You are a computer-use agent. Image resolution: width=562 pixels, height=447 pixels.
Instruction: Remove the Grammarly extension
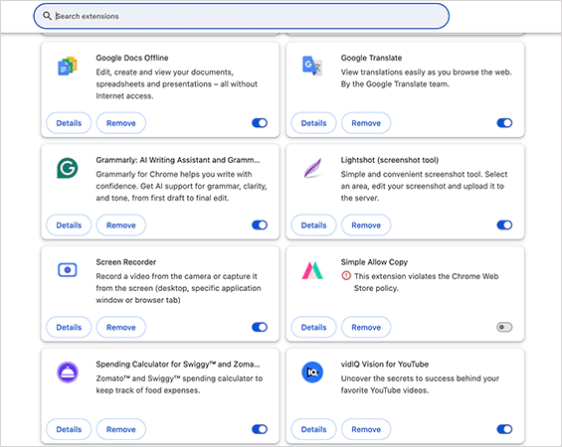(121, 225)
